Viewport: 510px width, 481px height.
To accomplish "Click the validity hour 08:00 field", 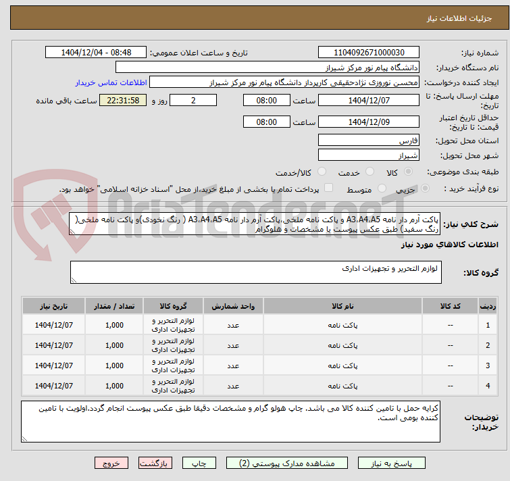I will coord(266,122).
